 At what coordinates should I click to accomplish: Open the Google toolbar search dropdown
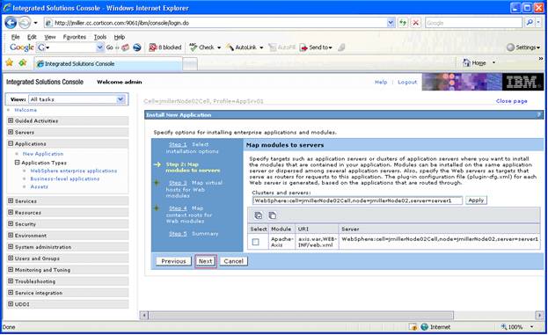(x=100, y=47)
